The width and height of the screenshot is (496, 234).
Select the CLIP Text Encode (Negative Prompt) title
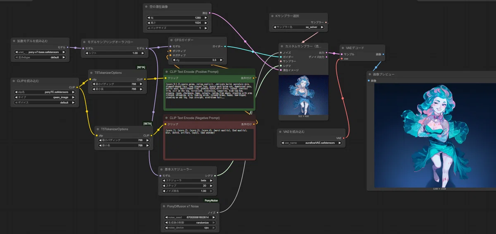coord(194,118)
